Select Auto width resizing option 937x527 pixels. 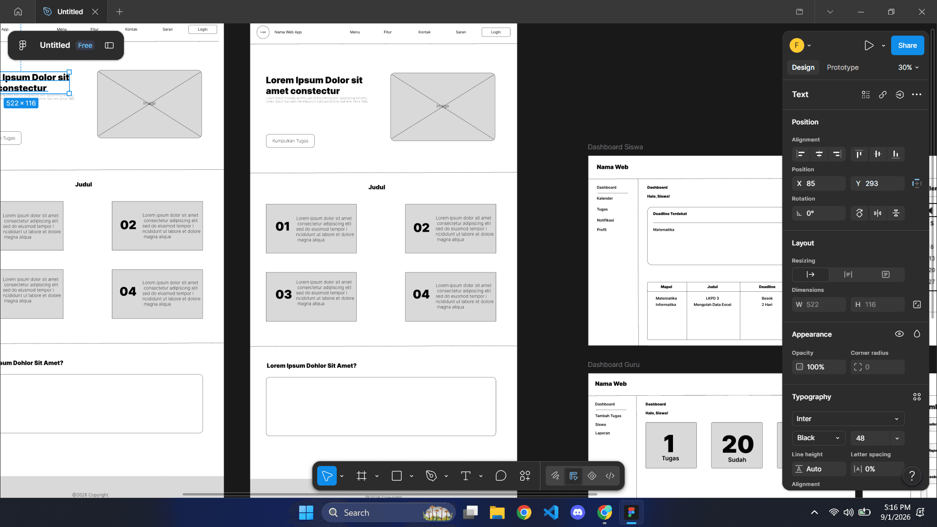click(811, 275)
